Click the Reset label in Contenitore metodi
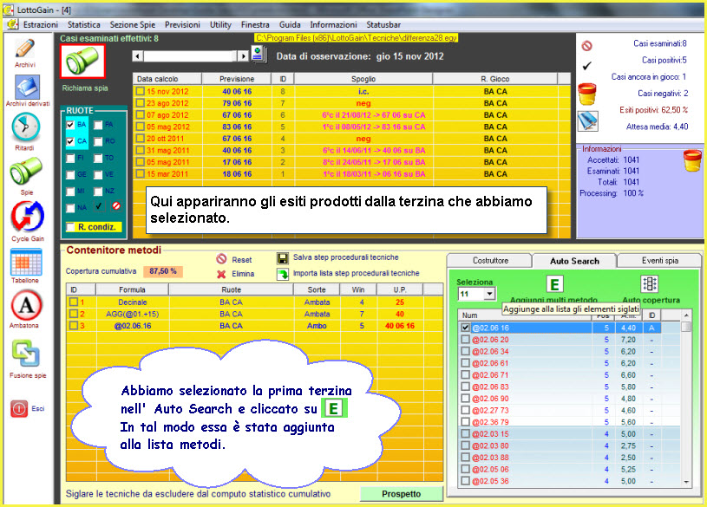Viewport: 707px width, 507px height. [242, 260]
